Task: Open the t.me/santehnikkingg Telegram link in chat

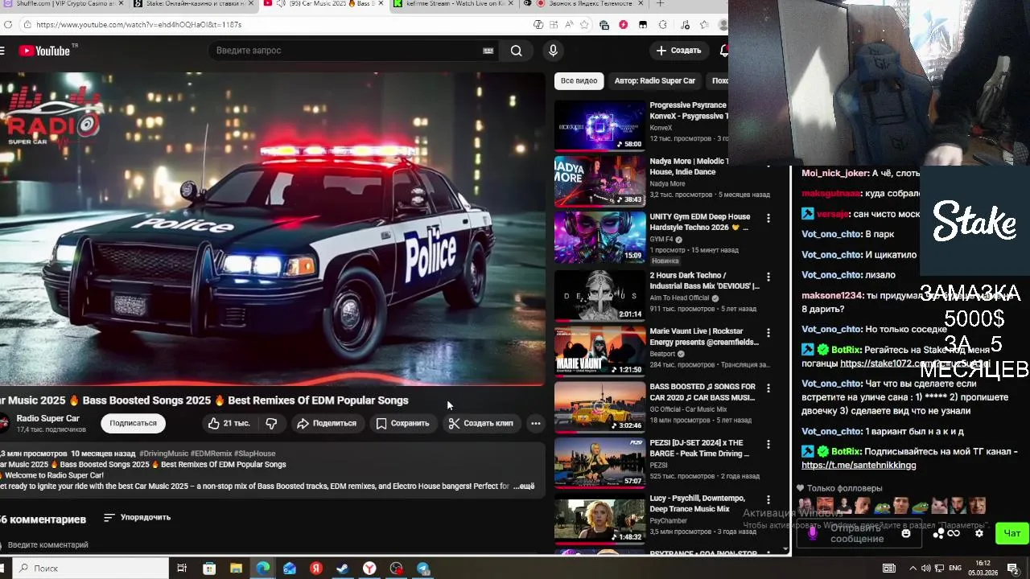Action: 859,465
